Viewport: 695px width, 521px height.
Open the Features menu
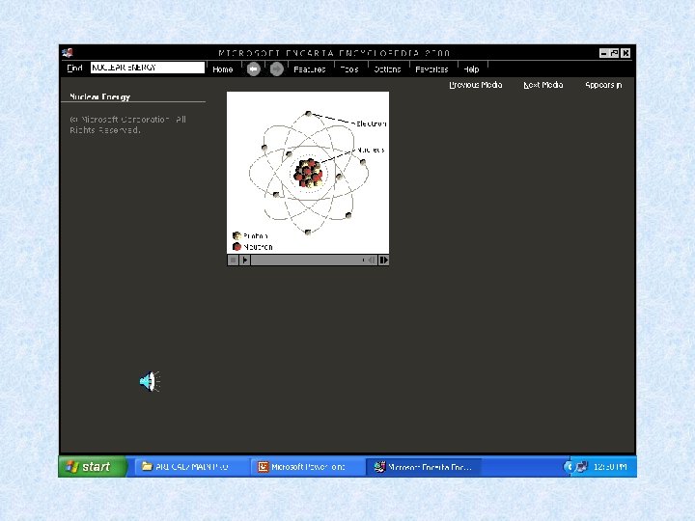[x=310, y=69]
